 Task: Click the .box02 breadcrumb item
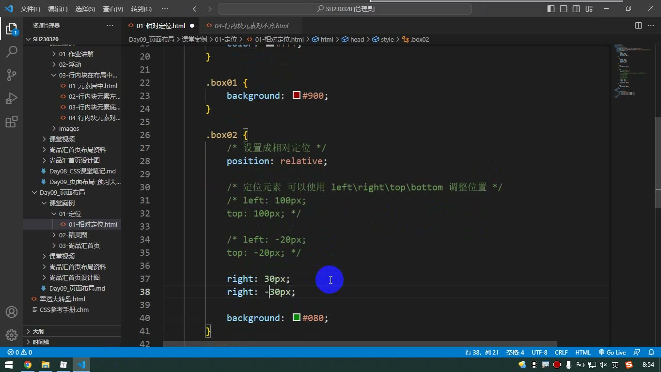tap(416, 39)
